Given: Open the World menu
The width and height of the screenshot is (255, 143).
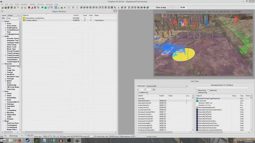Looking at the screenshot, I should tap(17, 4).
